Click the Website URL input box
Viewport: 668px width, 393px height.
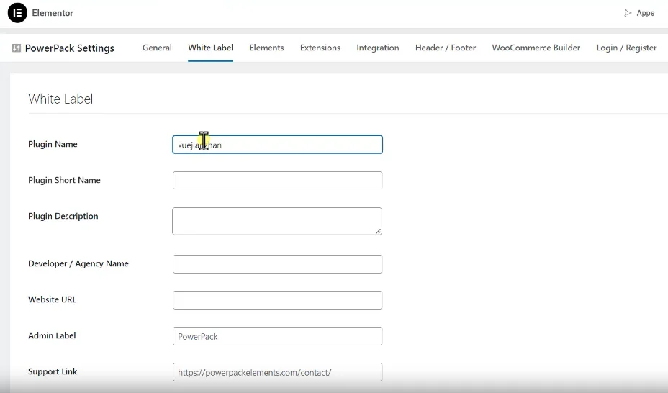[x=277, y=300]
